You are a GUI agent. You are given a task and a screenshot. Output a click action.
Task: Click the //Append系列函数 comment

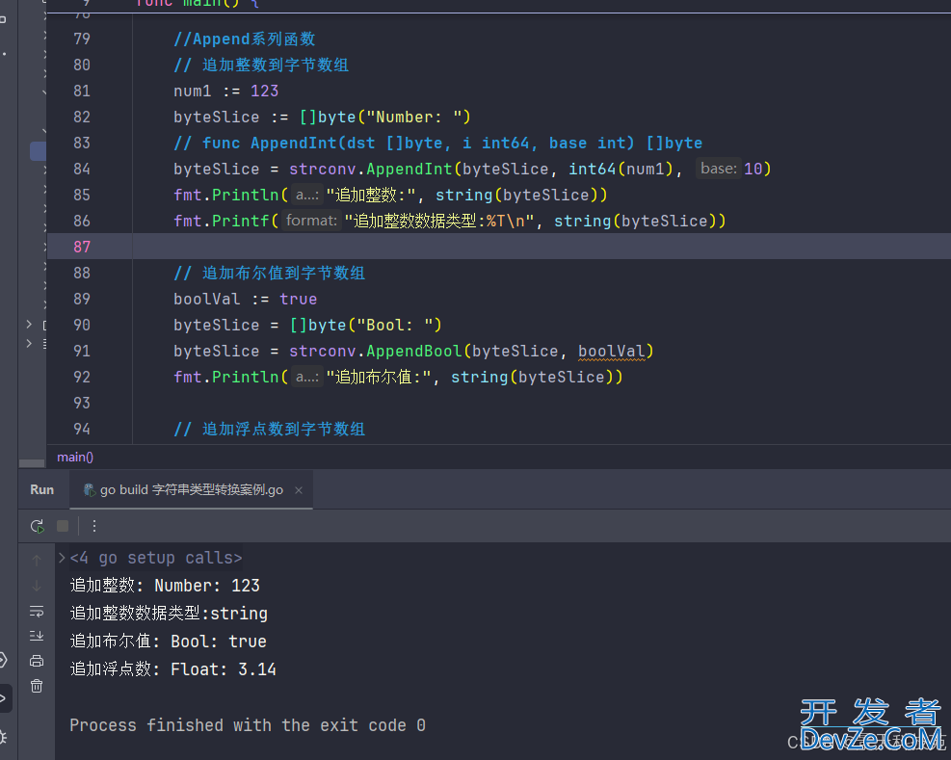245,39
